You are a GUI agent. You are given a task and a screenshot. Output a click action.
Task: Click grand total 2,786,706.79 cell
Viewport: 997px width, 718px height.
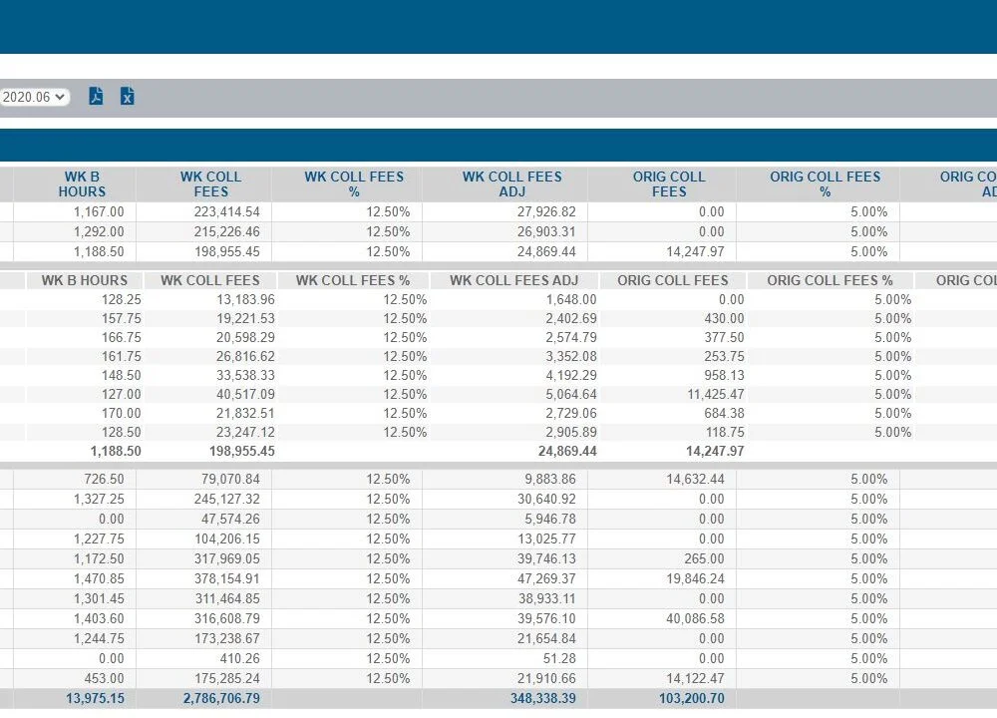(221, 698)
